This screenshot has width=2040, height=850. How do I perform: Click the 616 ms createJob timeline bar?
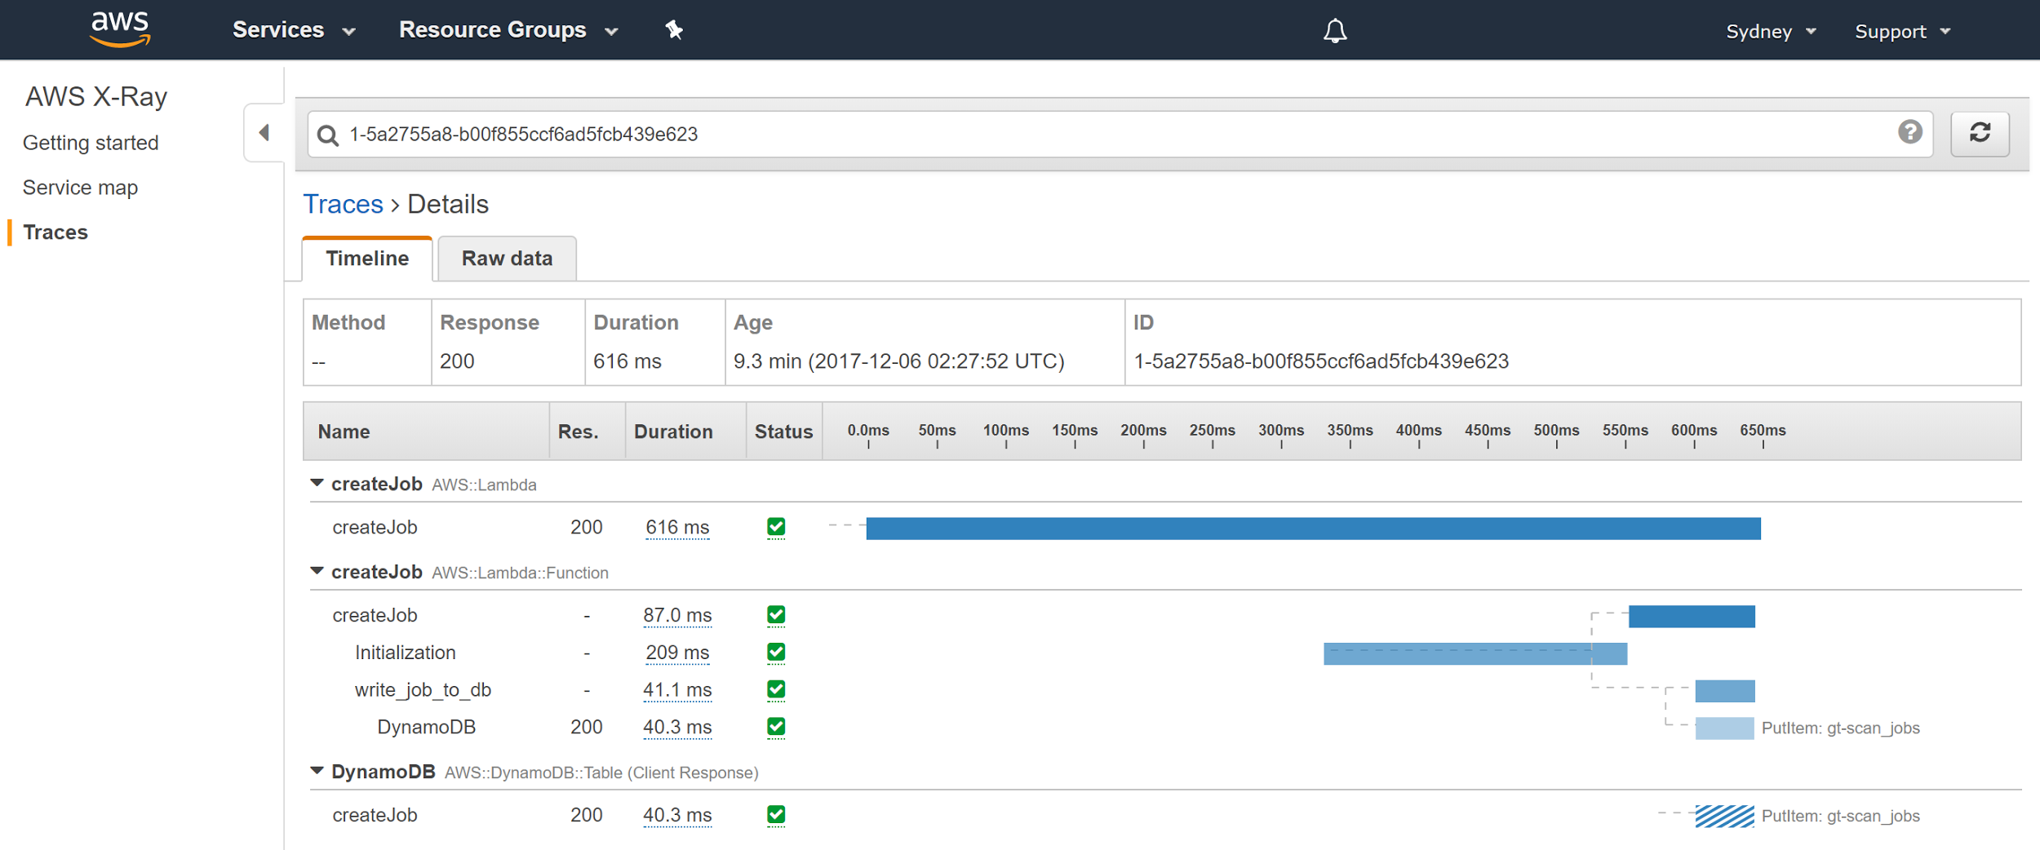pos(1313,529)
